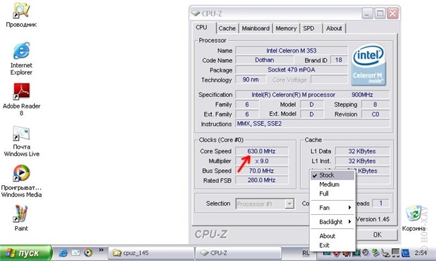Switch to CPU-Z taskbar button

click(239, 253)
